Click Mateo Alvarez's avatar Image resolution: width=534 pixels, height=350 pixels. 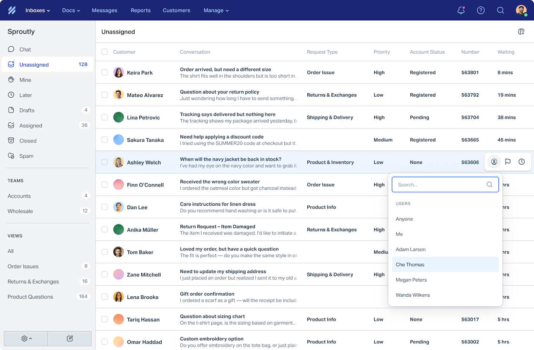[x=119, y=95]
